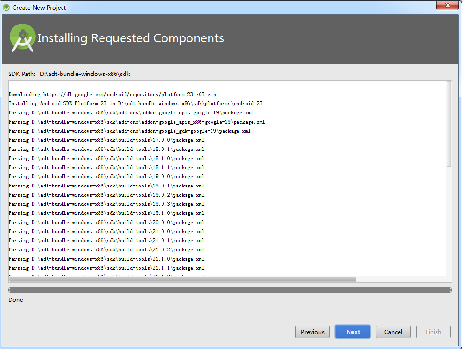Click the build-tools\21.1.1 parsing line
Image resolution: width=462 pixels, height=349 pixels.
(x=106, y=268)
